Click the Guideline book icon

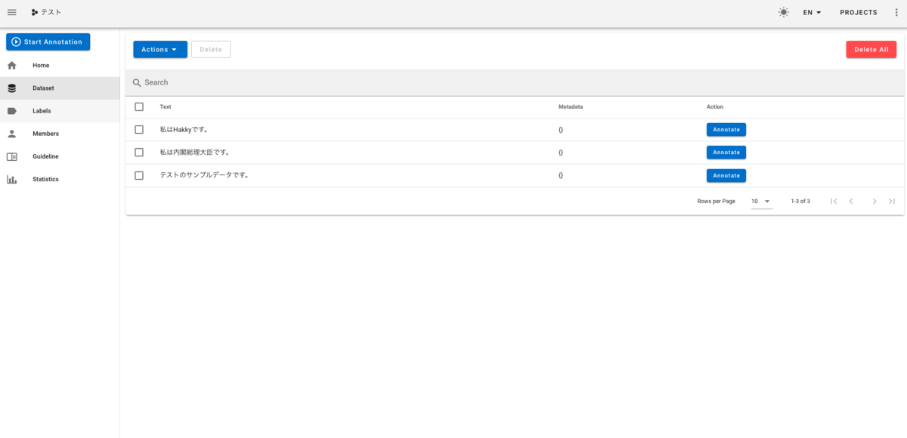click(12, 156)
